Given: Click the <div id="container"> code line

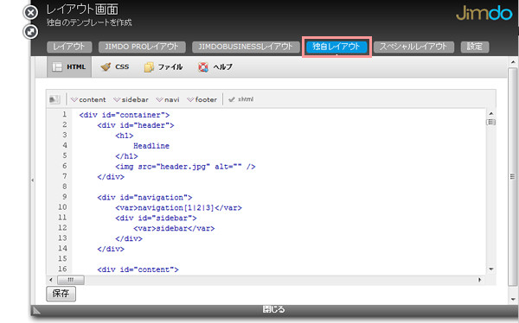Looking at the screenshot, I should click(x=125, y=115).
